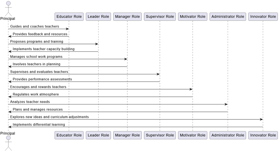
Task: Click the 'Provides feedback and resources' label
Action: pos(40,34)
